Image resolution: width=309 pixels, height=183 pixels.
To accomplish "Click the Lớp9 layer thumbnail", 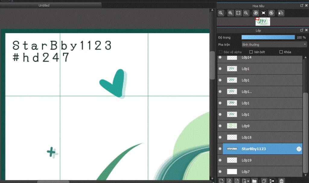I will [232, 126].
